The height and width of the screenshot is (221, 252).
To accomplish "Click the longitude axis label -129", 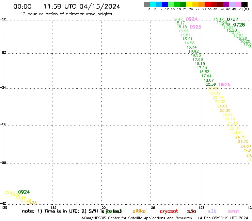I will 101,207.
